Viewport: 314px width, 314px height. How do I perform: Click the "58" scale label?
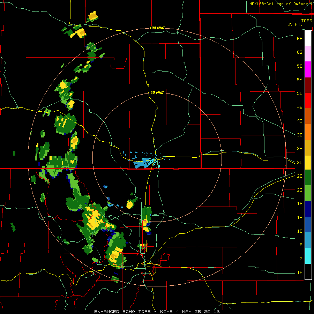pos(300,66)
